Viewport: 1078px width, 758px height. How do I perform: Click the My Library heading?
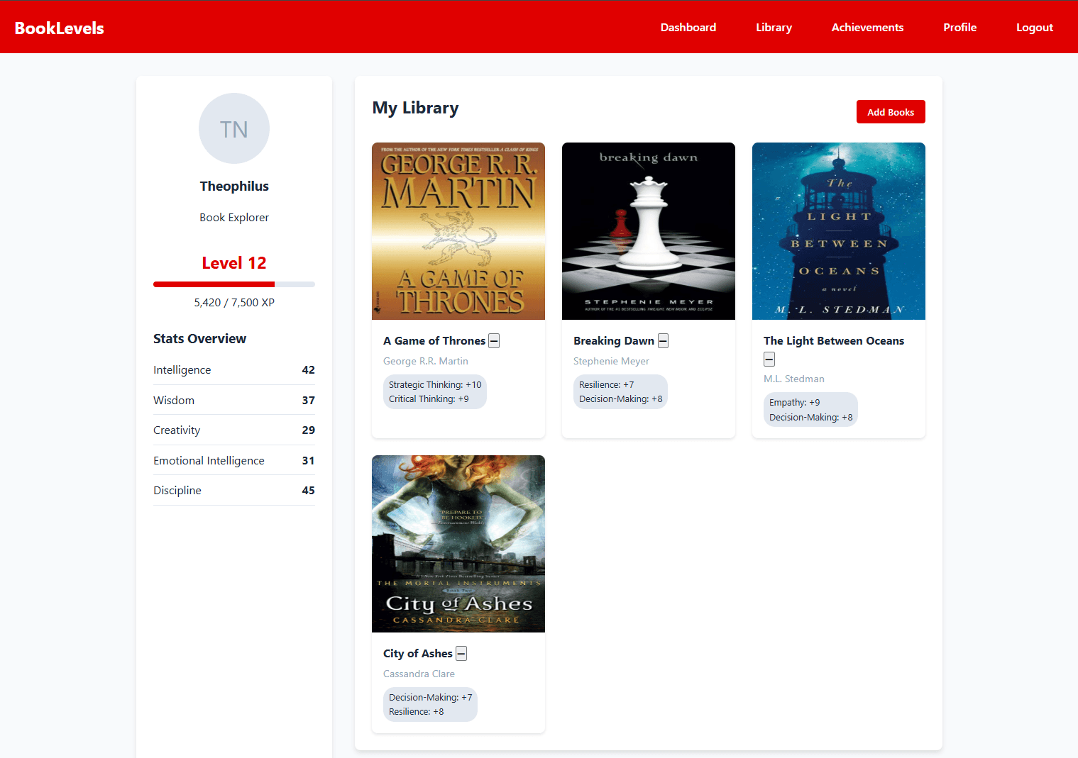[416, 108]
